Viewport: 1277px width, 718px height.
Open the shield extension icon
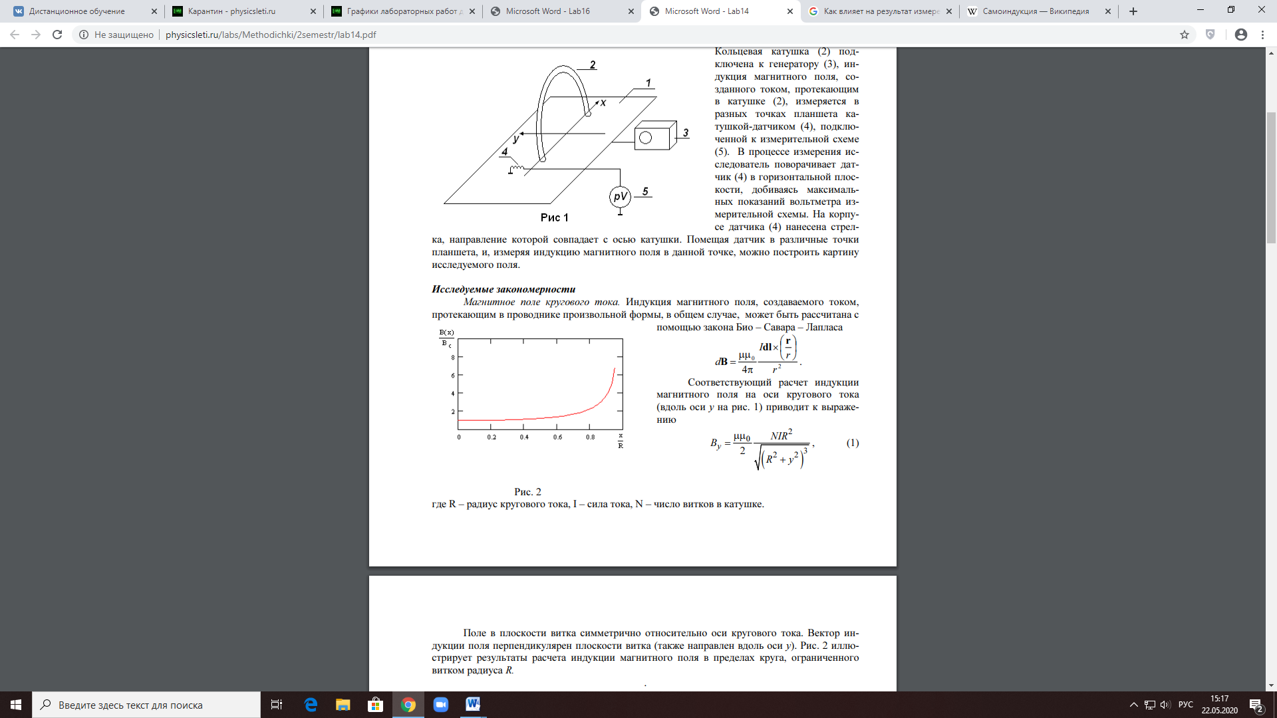[x=1210, y=35]
